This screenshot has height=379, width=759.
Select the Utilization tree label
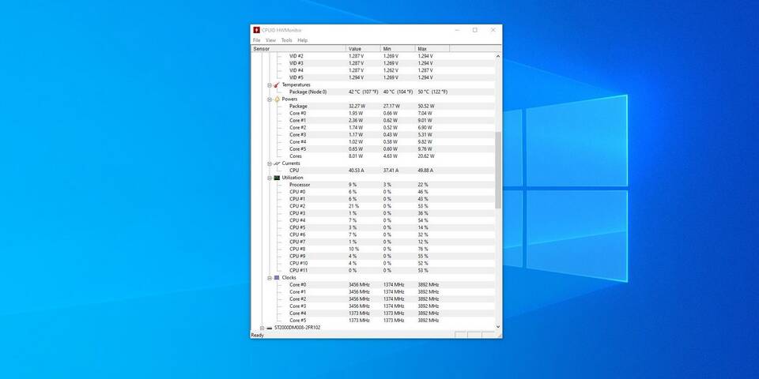tap(293, 178)
